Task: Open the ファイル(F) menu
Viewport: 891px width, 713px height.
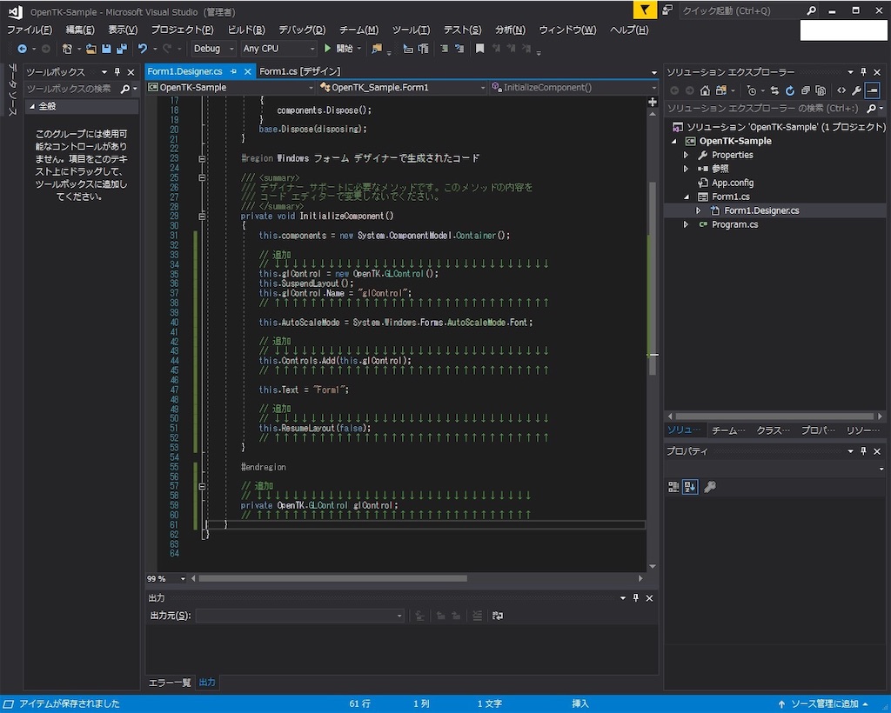Action: 30,30
